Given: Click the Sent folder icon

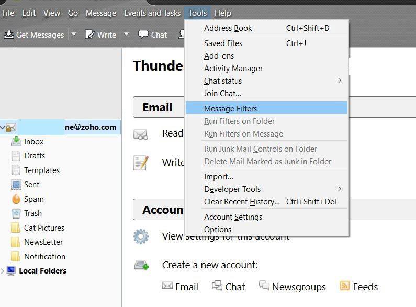Looking at the screenshot, I should click(x=16, y=185).
